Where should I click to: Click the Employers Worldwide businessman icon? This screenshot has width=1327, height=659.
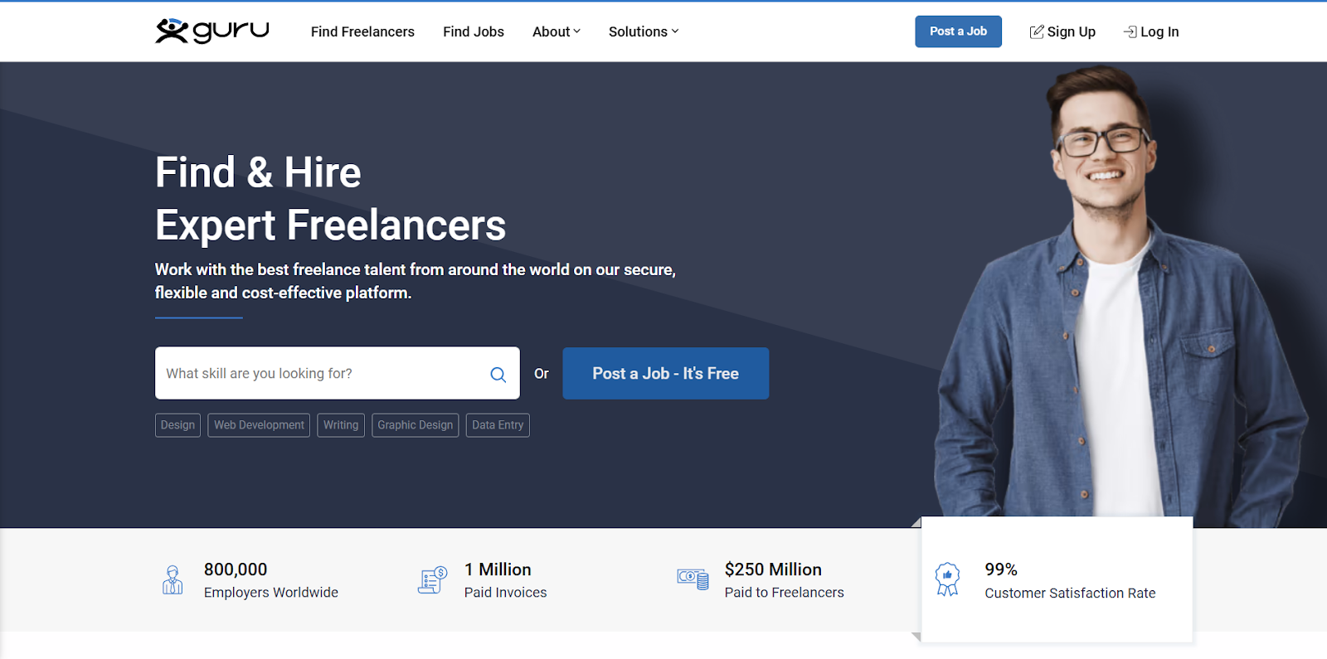click(x=173, y=579)
